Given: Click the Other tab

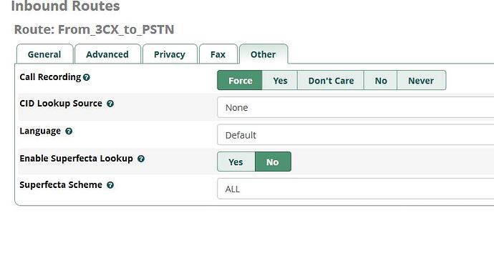Looking at the screenshot, I should pyautogui.click(x=263, y=54).
